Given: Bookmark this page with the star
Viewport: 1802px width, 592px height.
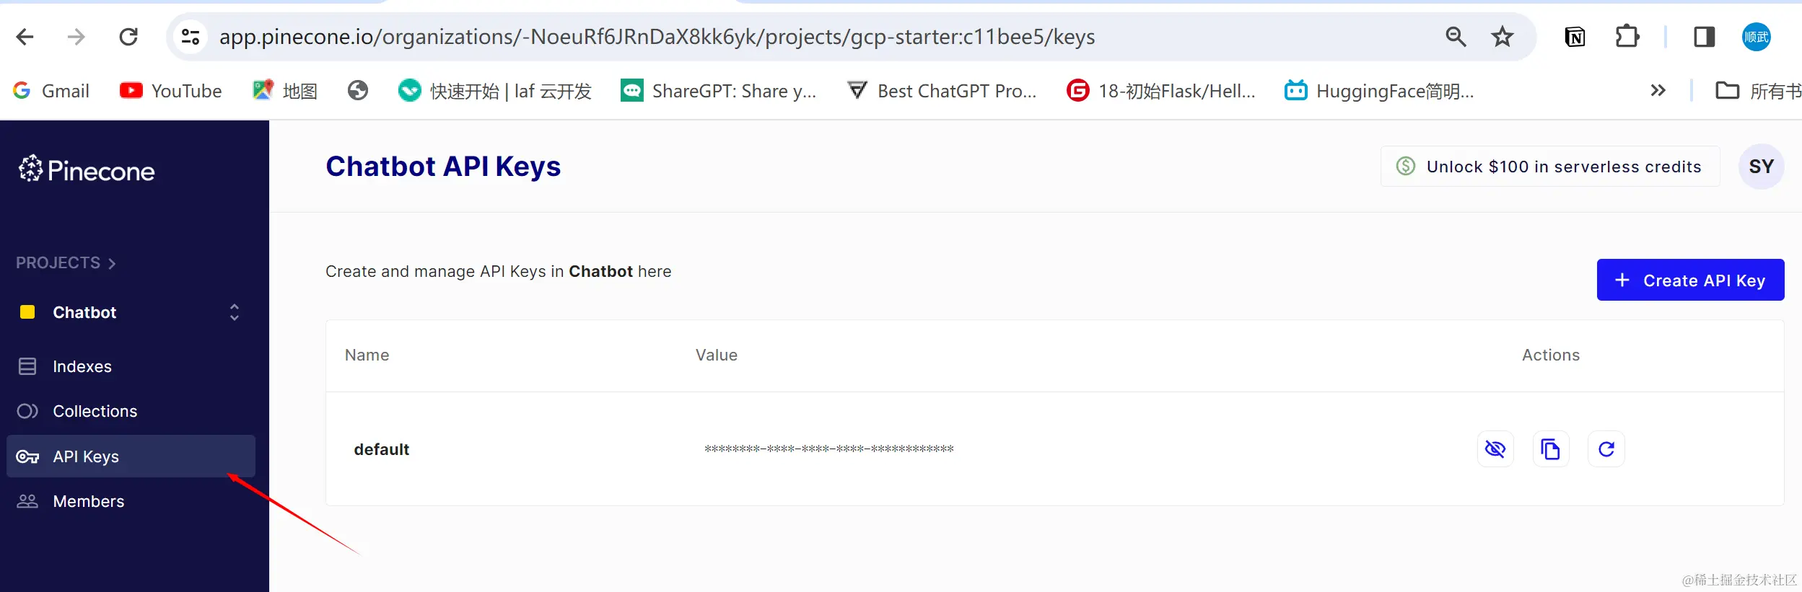Looking at the screenshot, I should pyautogui.click(x=1503, y=37).
